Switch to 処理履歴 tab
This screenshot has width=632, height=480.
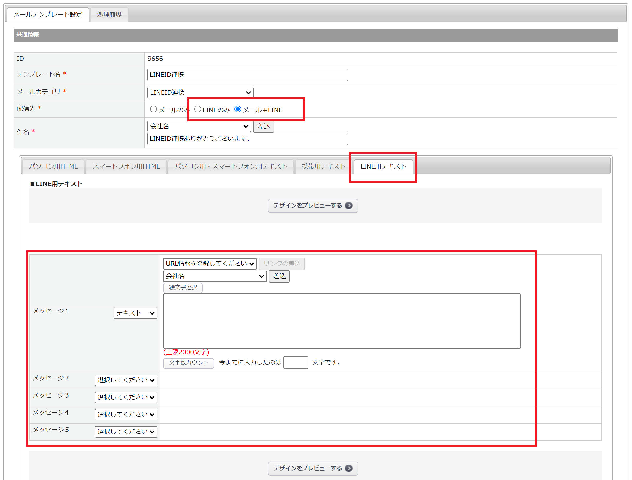[109, 14]
